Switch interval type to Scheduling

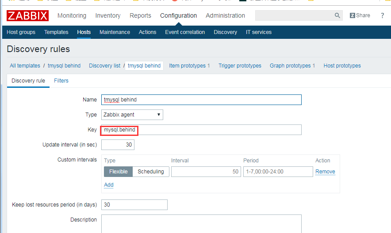coord(150,172)
